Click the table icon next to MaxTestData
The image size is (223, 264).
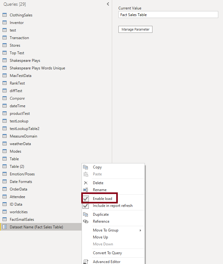point(4,76)
